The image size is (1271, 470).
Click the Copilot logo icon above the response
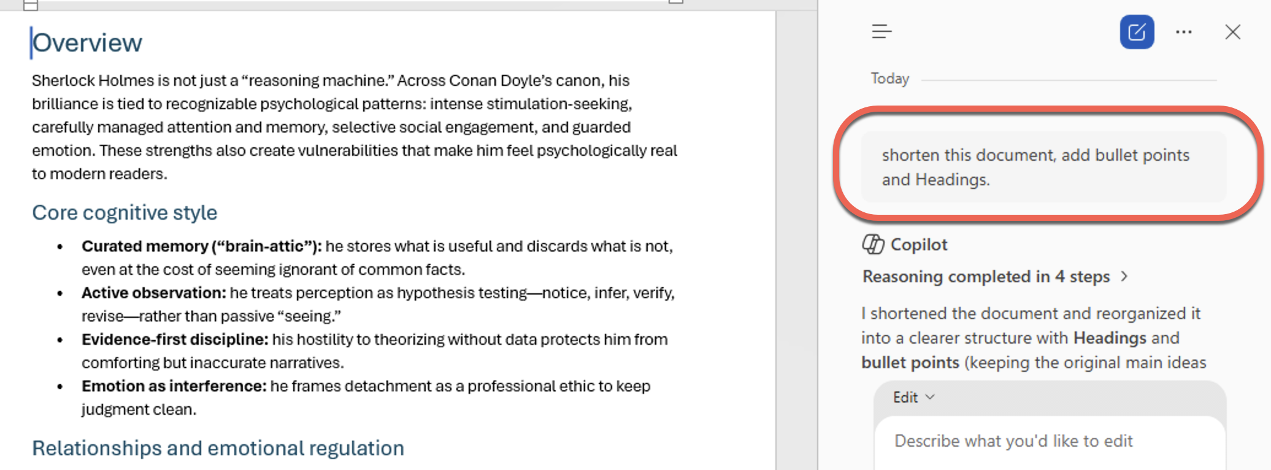(x=873, y=244)
